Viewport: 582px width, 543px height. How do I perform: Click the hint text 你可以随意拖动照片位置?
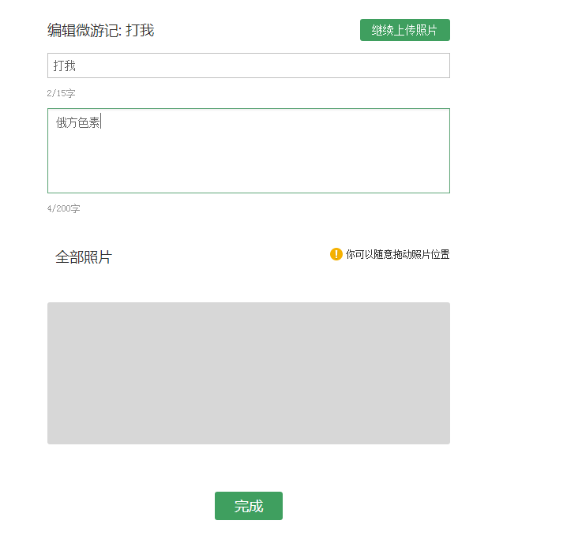click(397, 254)
